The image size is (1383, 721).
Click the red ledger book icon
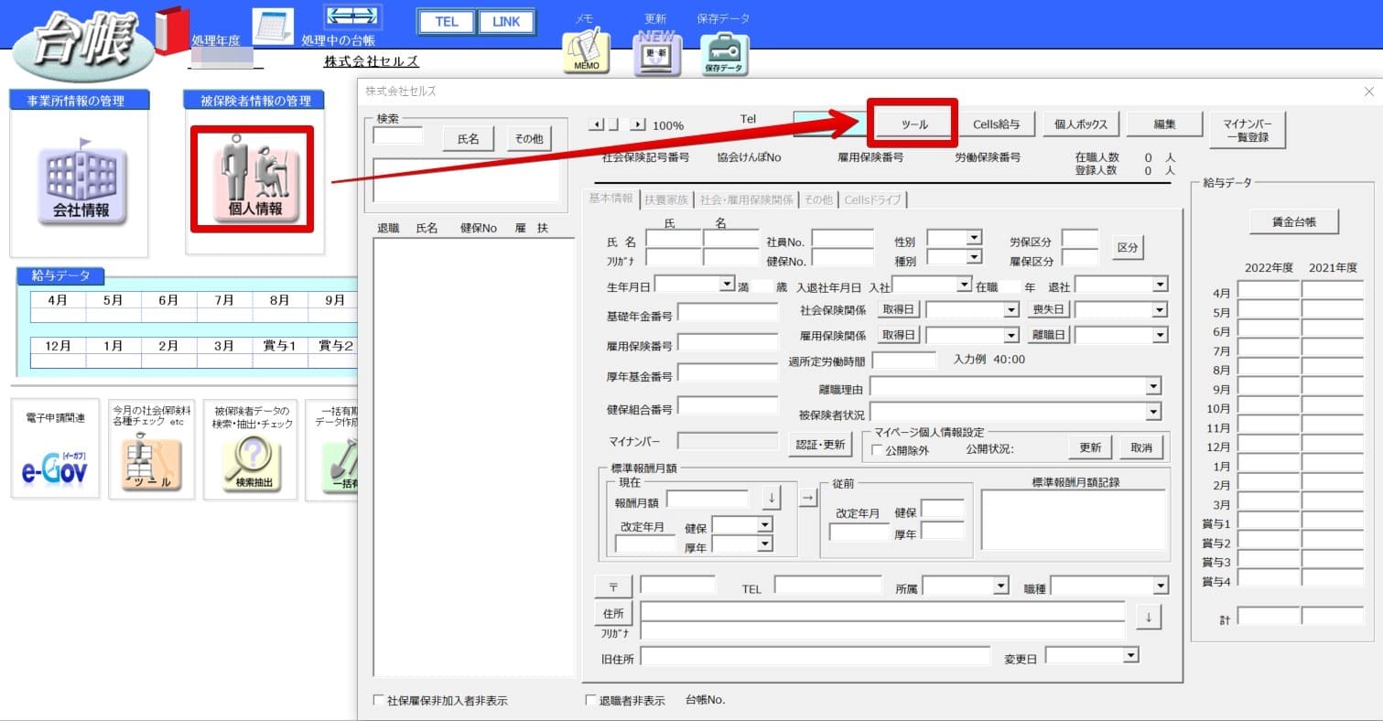click(x=171, y=31)
